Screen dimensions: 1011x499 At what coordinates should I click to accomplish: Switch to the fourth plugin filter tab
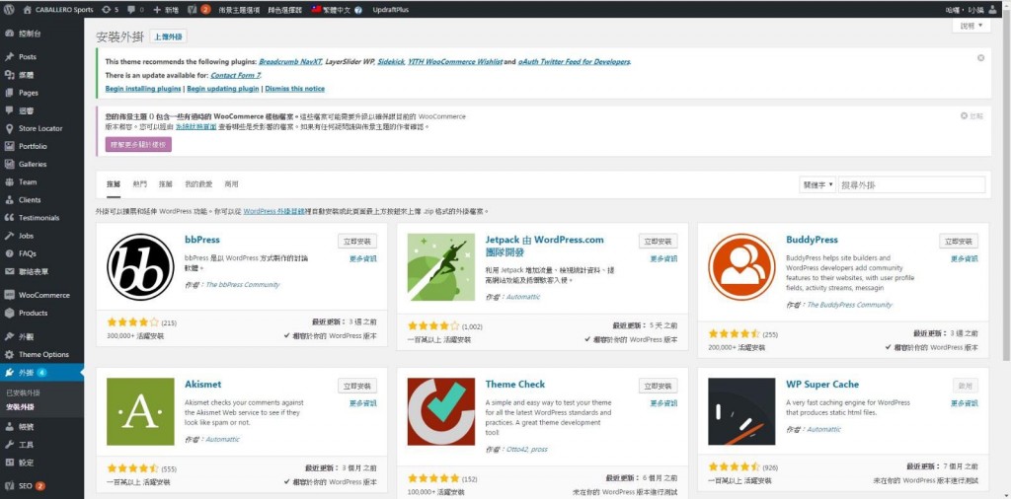pos(197,184)
